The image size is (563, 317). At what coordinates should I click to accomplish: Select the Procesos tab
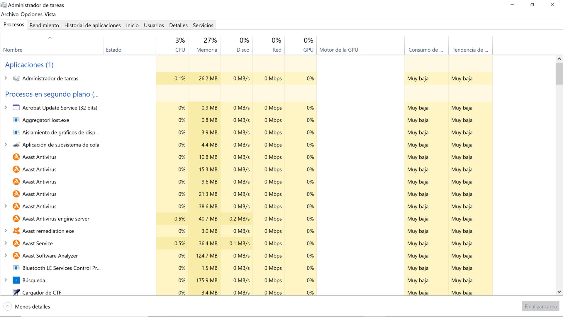click(14, 25)
